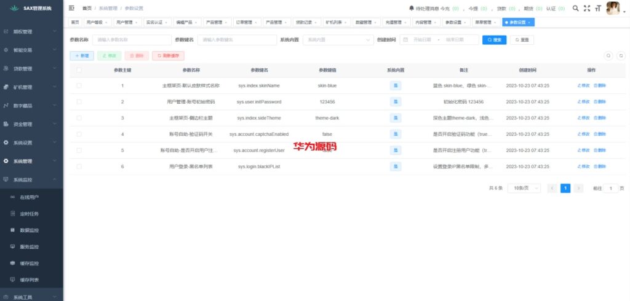The height and width of the screenshot is (301, 630).
Task: Toggle fullscreen using the header icon
Action: tap(587, 8)
